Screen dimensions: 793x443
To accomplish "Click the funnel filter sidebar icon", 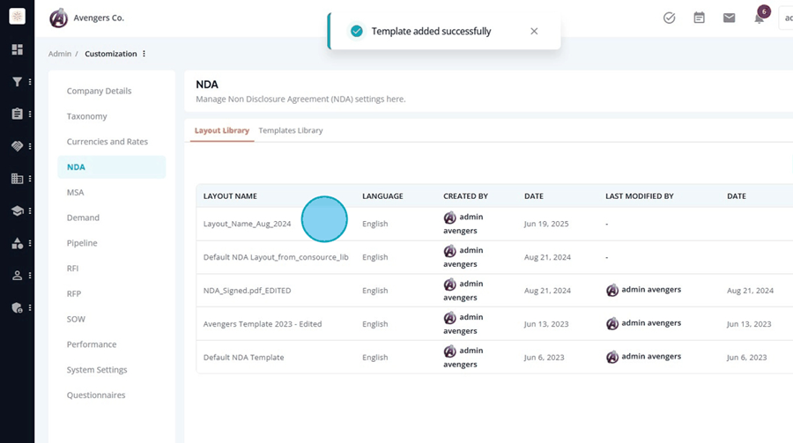I will click(x=18, y=81).
